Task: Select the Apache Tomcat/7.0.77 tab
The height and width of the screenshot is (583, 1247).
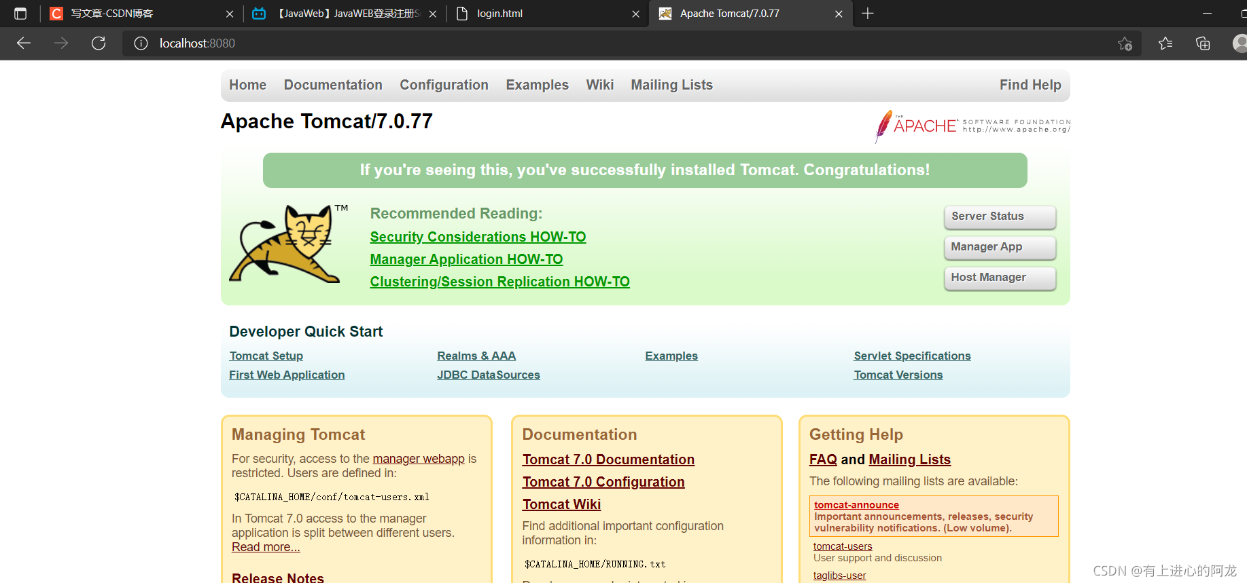Action: (x=750, y=14)
